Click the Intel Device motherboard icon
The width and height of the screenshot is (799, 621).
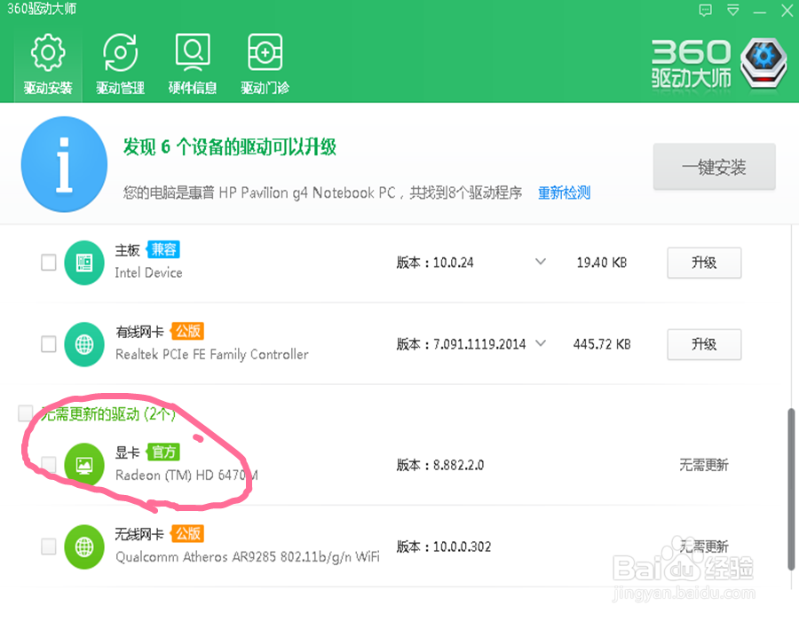click(83, 263)
